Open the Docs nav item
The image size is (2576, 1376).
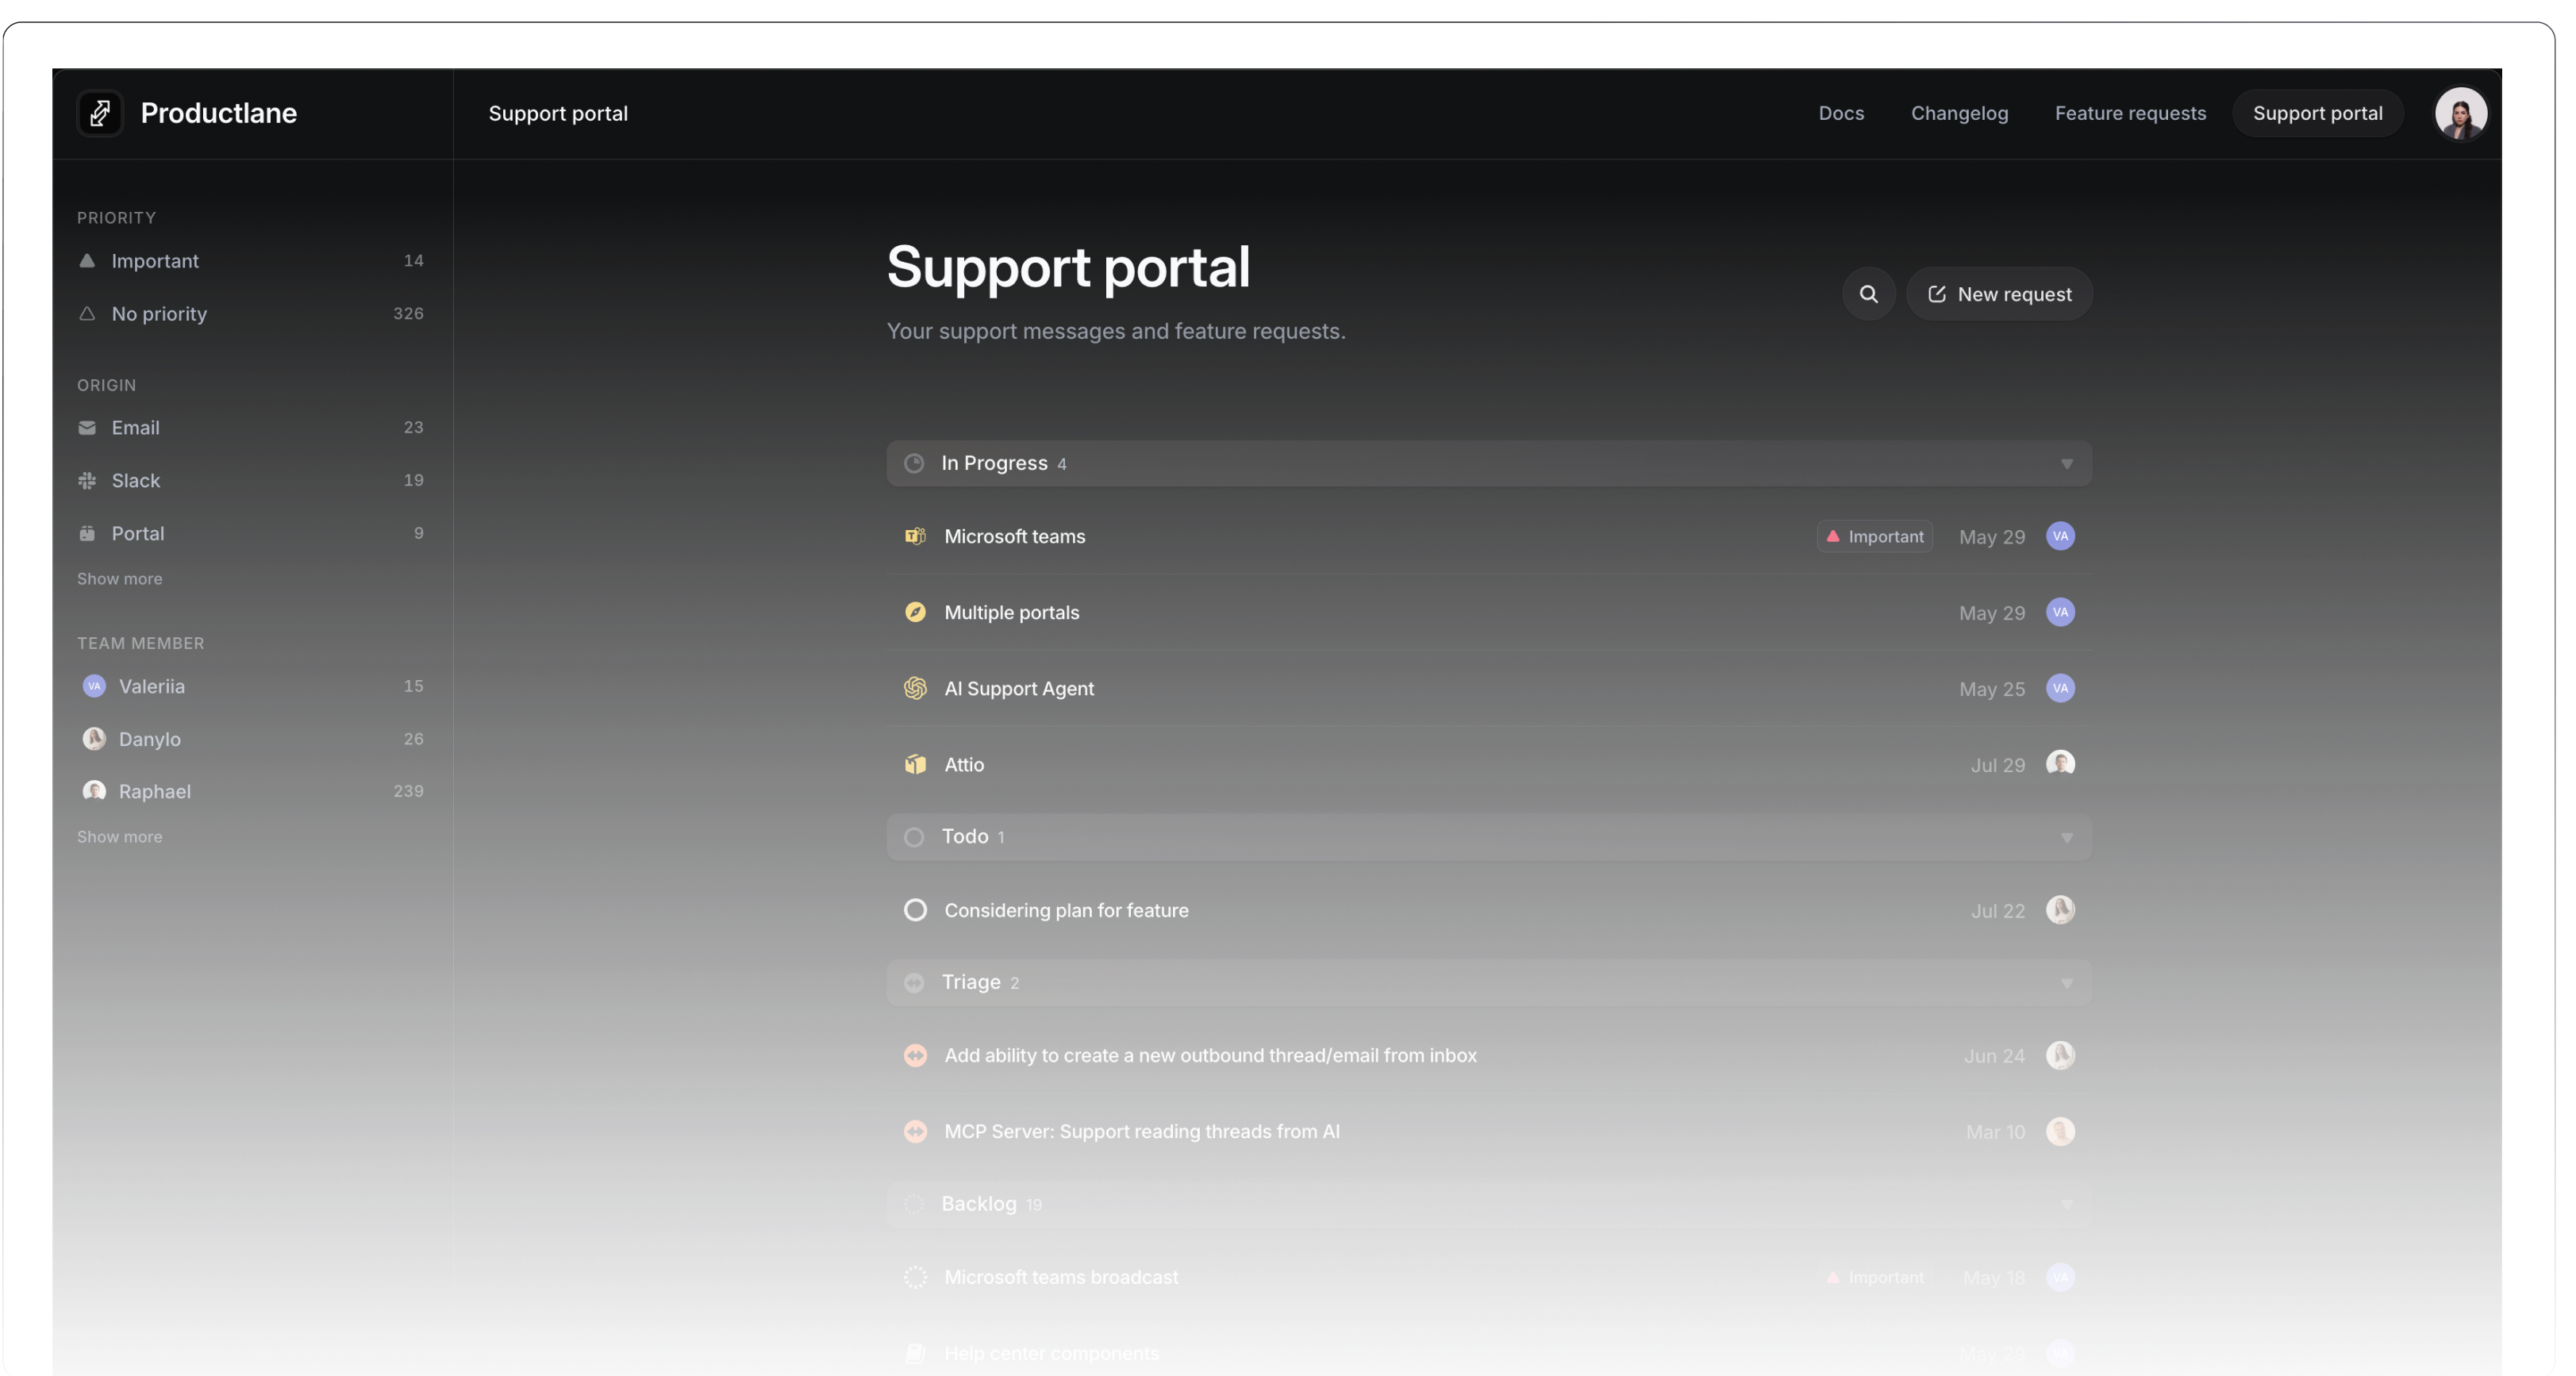tap(1841, 113)
